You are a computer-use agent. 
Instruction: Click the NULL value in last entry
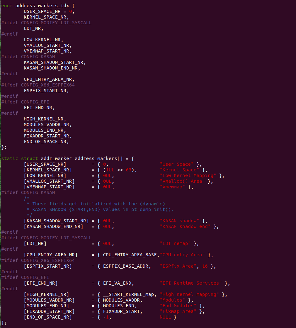pyautogui.click(x=165, y=317)
